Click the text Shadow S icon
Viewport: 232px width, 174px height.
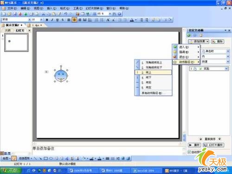click(x=63, y=20)
